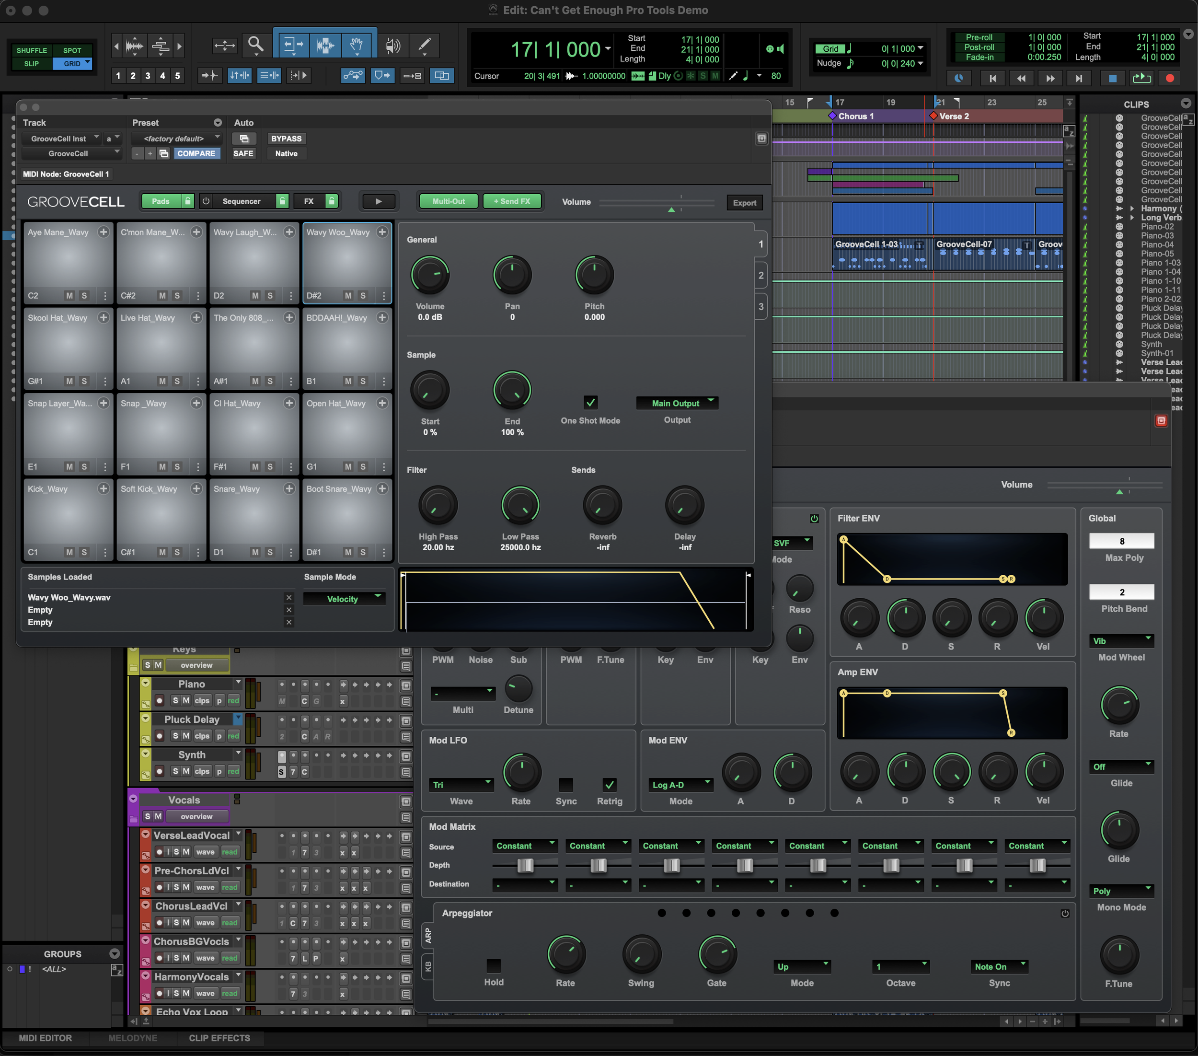Image resolution: width=1198 pixels, height=1056 pixels.
Task: Solo the Snare_Wavy pad
Action: (x=270, y=552)
